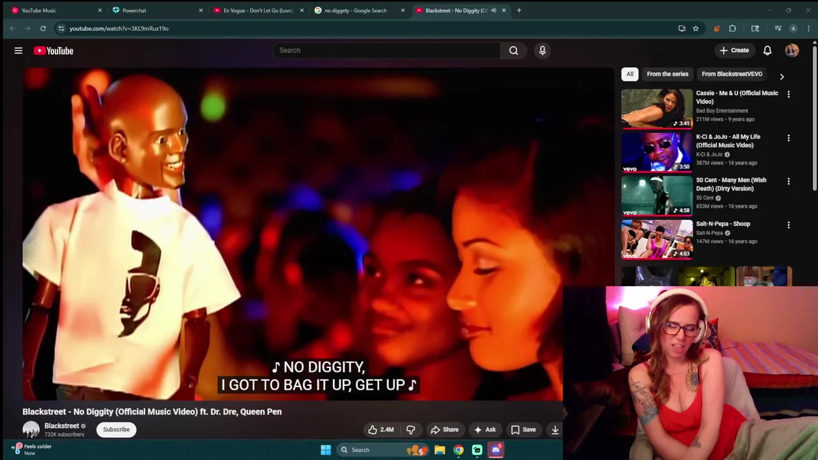Viewport: 818px width, 460px height.
Task: Open the tab search icon in toolbar
Action: point(755,29)
